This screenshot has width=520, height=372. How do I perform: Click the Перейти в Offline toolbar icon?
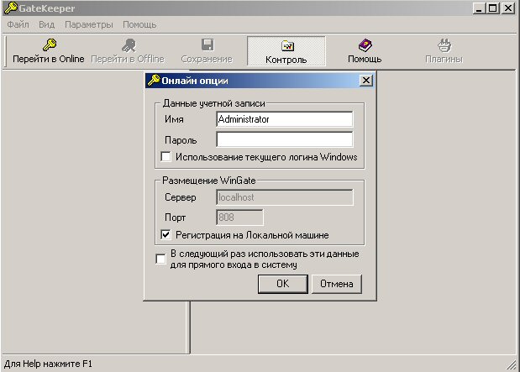[129, 45]
